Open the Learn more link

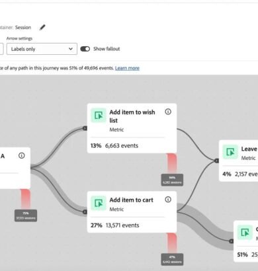click(127, 68)
